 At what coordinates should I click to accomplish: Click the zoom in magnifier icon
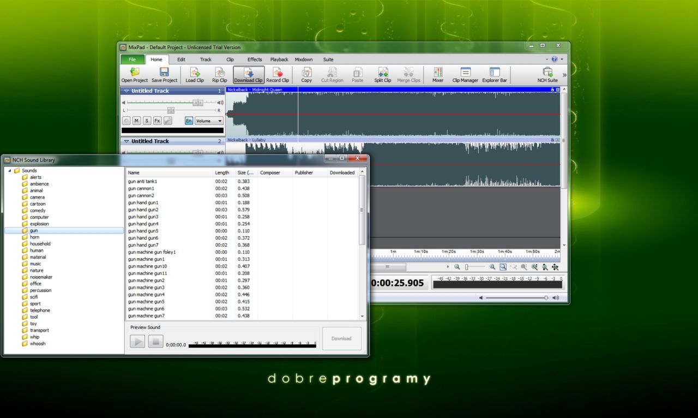[492, 267]
